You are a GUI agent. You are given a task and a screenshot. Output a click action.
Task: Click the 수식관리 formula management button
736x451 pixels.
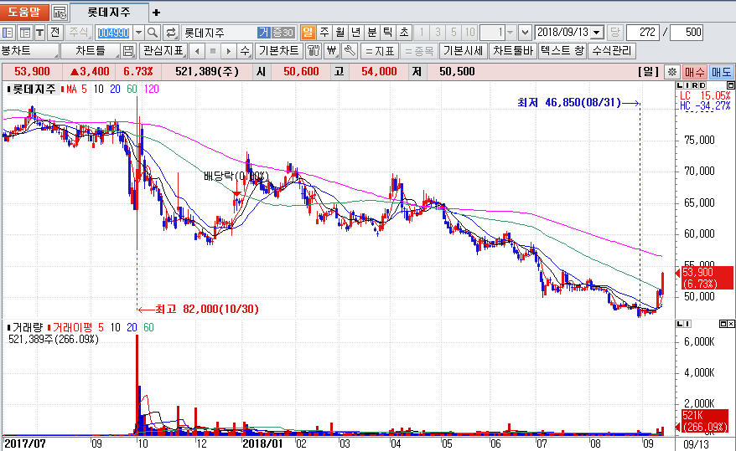coord(612,51)
